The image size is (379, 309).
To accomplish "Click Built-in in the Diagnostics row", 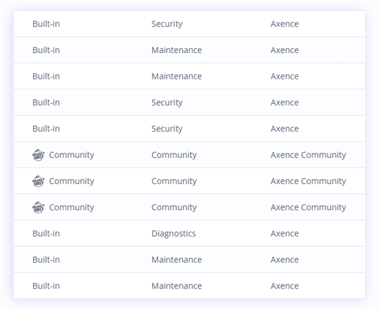I will [x=46, y=233].
